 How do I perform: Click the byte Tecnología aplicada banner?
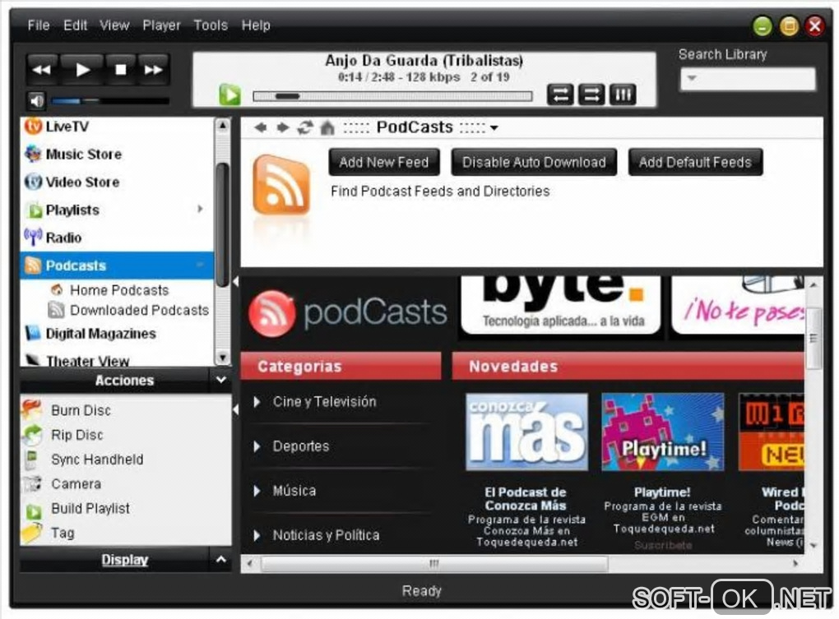point(560,305)
